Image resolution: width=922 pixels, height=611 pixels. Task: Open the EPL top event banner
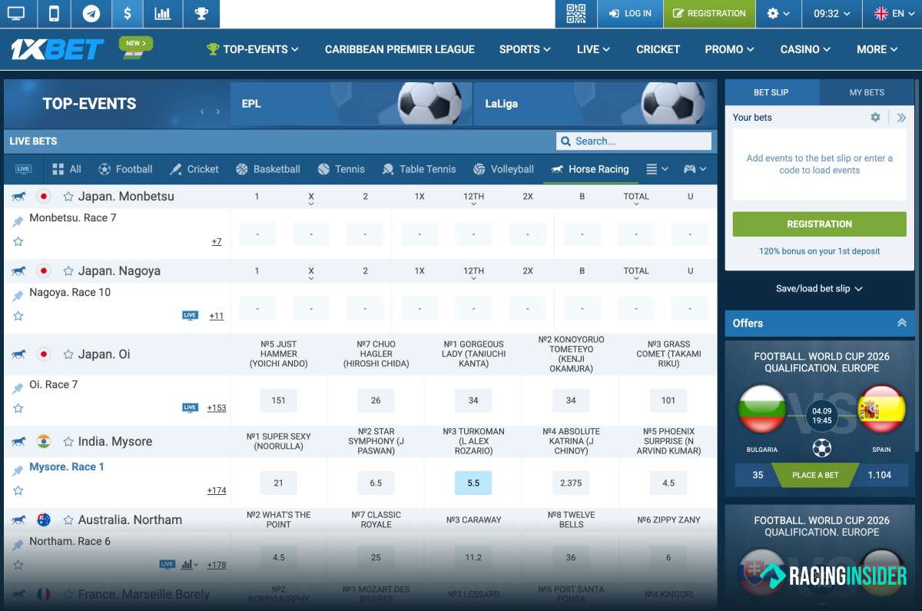tap(351, 104)
